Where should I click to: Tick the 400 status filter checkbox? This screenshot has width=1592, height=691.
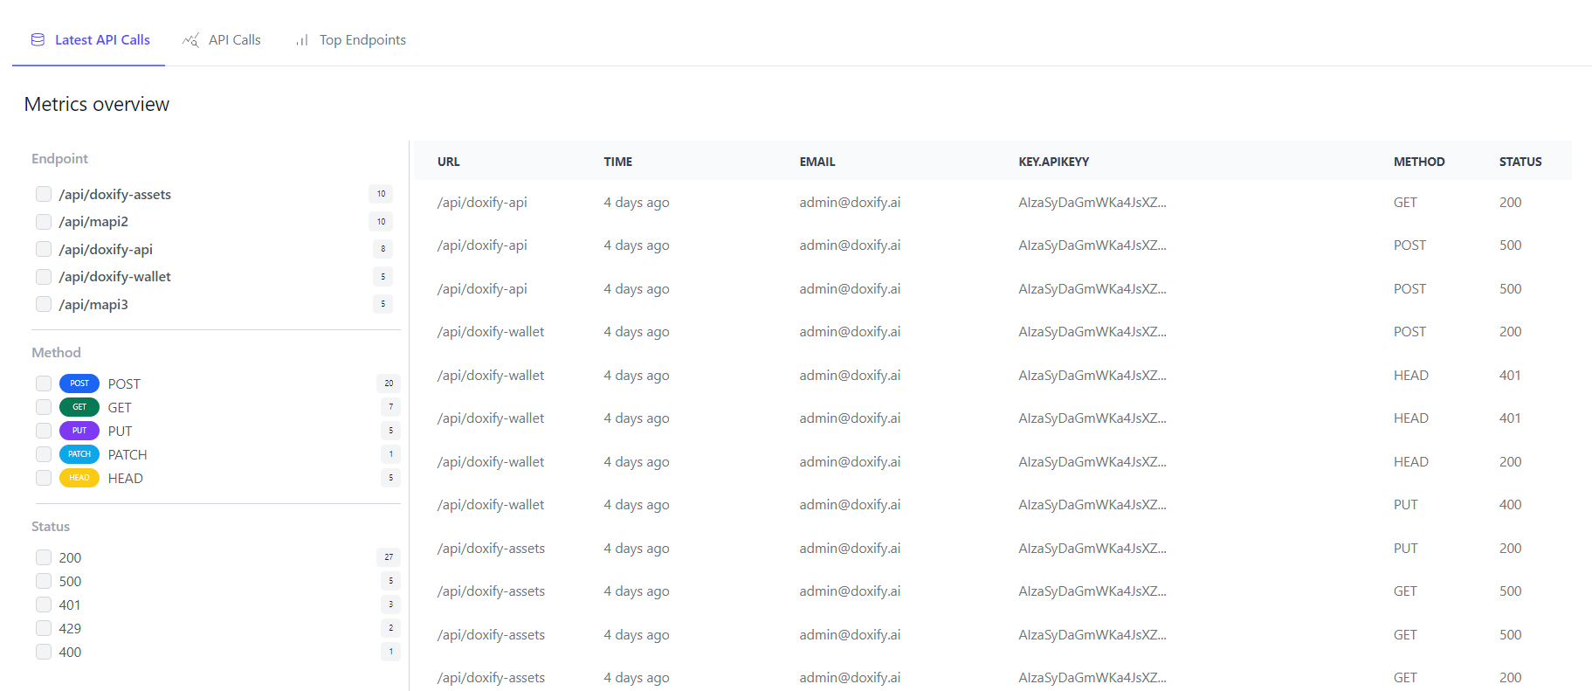point(44,652)
